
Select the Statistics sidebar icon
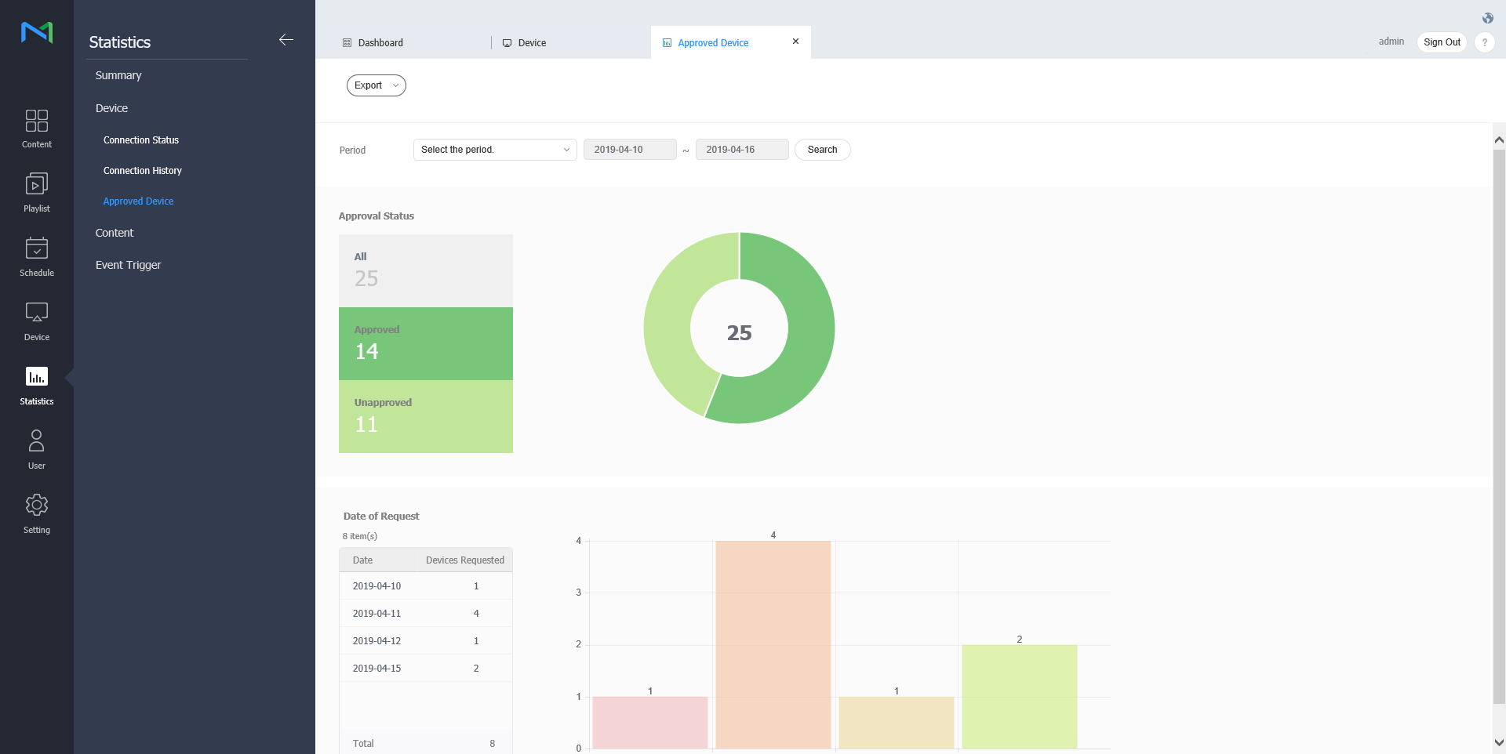tap(37, 377)
